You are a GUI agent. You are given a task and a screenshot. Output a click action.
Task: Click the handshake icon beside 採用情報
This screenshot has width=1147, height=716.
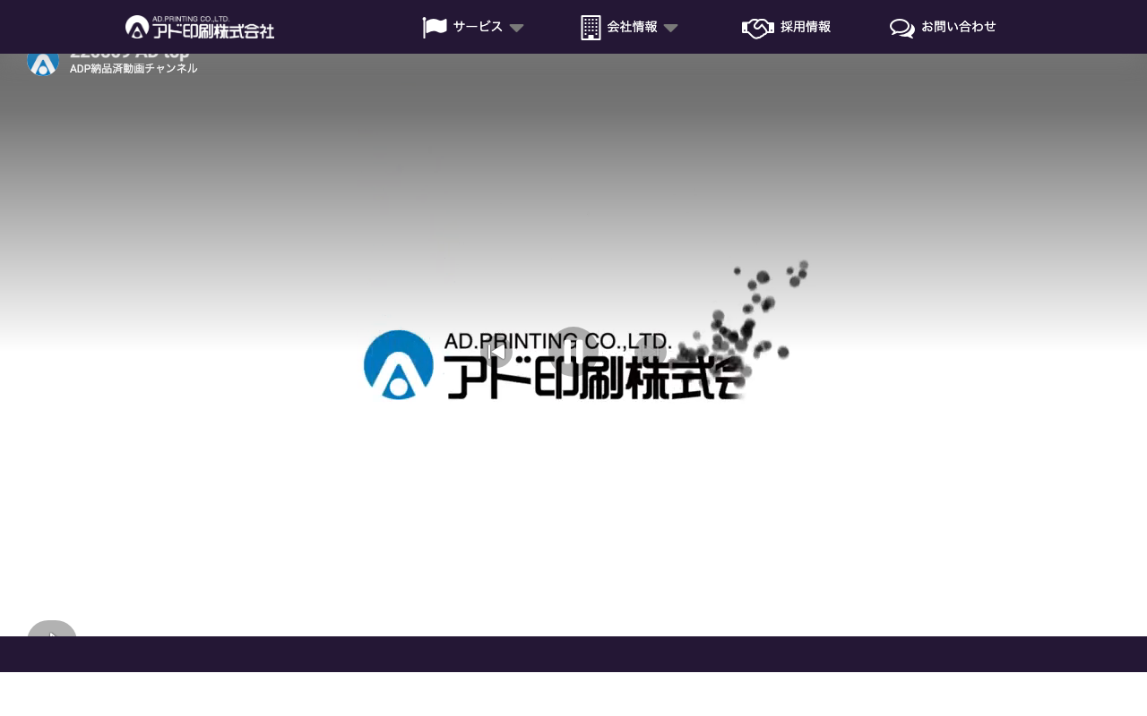tap(758, 28)
